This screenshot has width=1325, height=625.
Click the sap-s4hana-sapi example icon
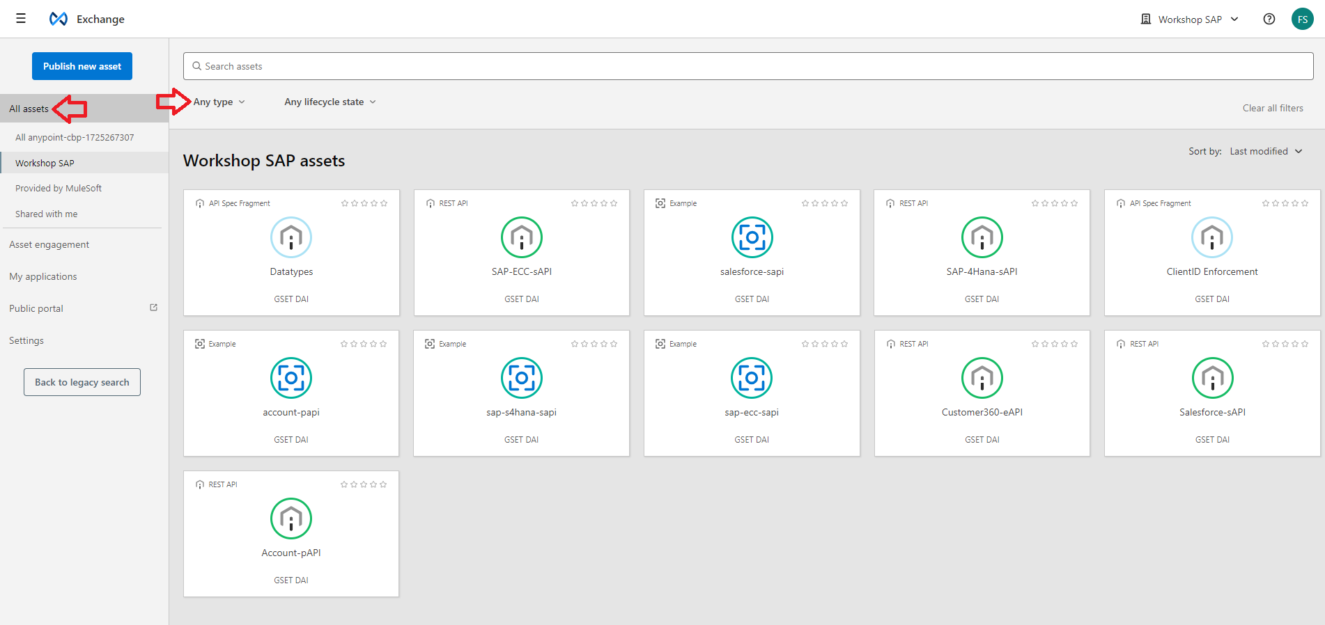[522, 378]
